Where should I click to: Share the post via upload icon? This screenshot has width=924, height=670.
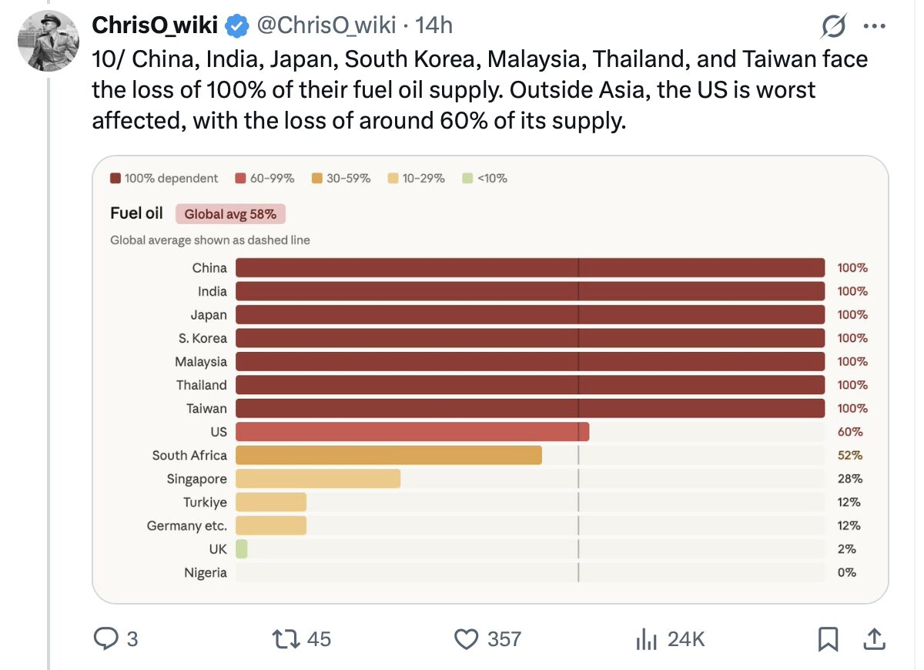tap(874, 638)
